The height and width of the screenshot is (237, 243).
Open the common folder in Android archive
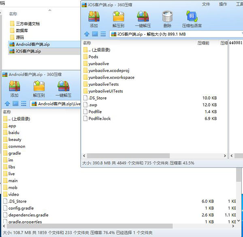tap(14, 146)
